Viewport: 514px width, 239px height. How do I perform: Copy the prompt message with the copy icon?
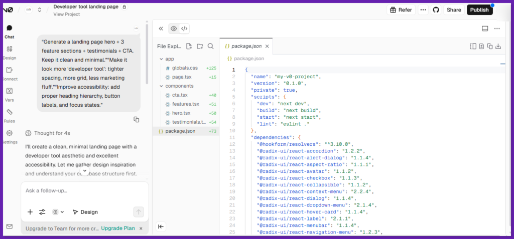[136, 119]
